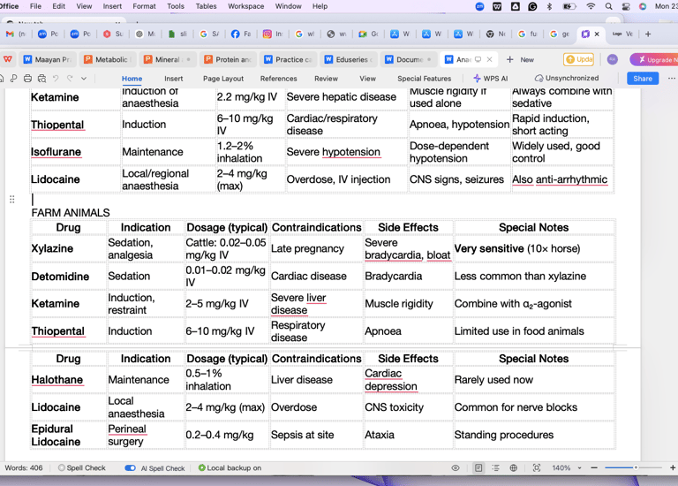Viewport: 678px width, 486px height.
Task: Click the blue Share button
Action: [x=643, y=79]
